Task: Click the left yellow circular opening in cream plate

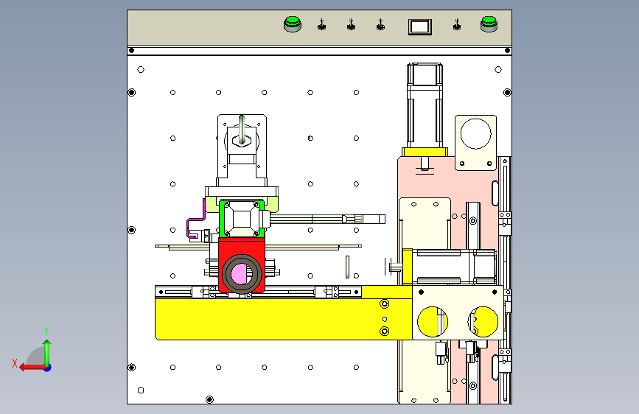Action: click(433, 321)
